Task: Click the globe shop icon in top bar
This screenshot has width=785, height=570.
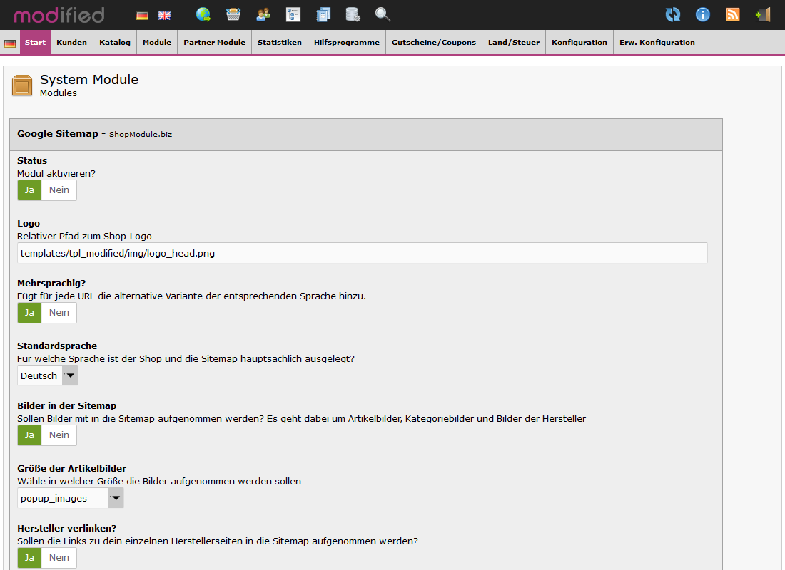Action: tap(203, 14)
